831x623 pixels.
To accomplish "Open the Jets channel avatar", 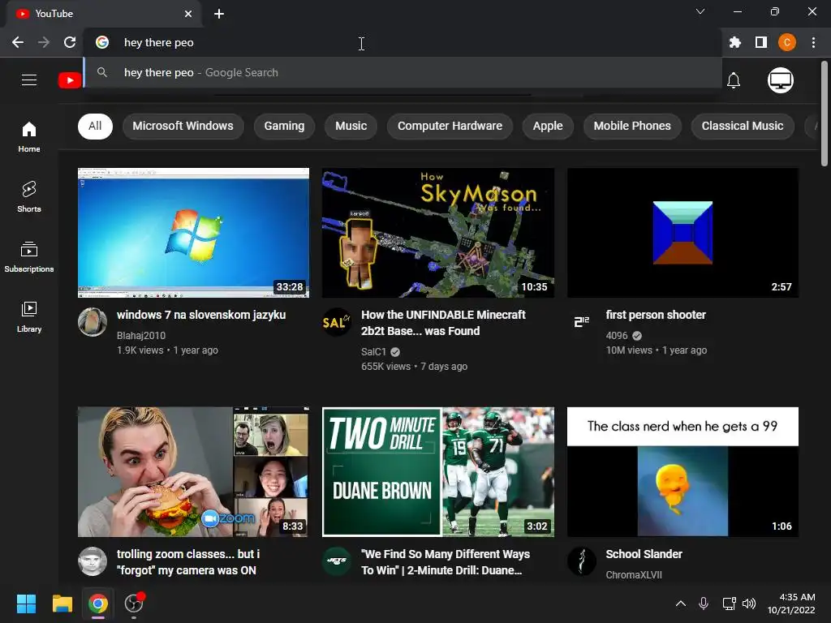I will 337,561.
